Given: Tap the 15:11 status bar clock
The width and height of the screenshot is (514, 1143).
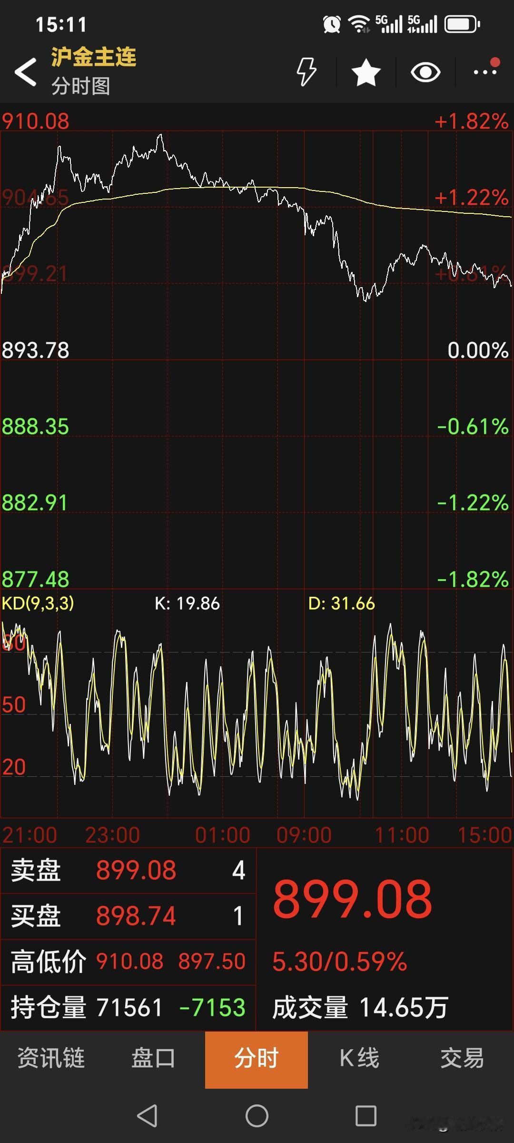Looking at the screenshot, I should (61, 25).
